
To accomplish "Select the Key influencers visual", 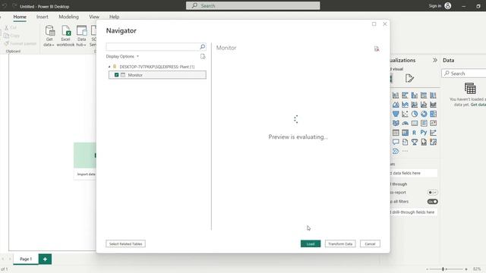I will (433, 133).
